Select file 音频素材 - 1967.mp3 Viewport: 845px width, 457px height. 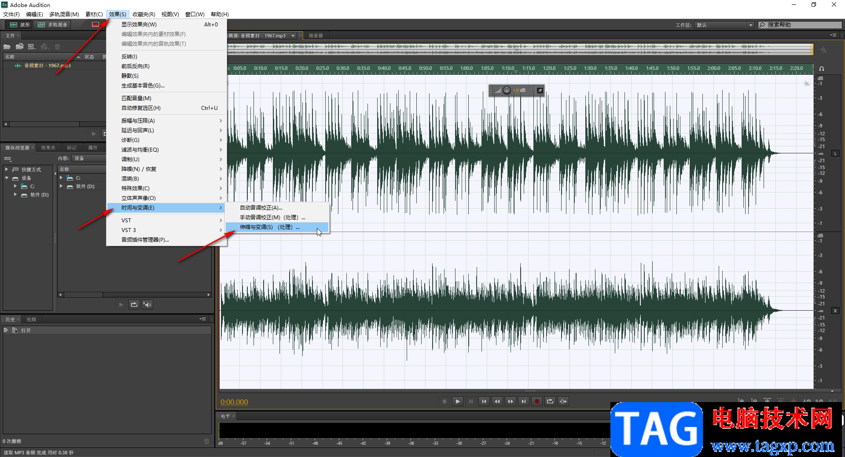[47, 65]
